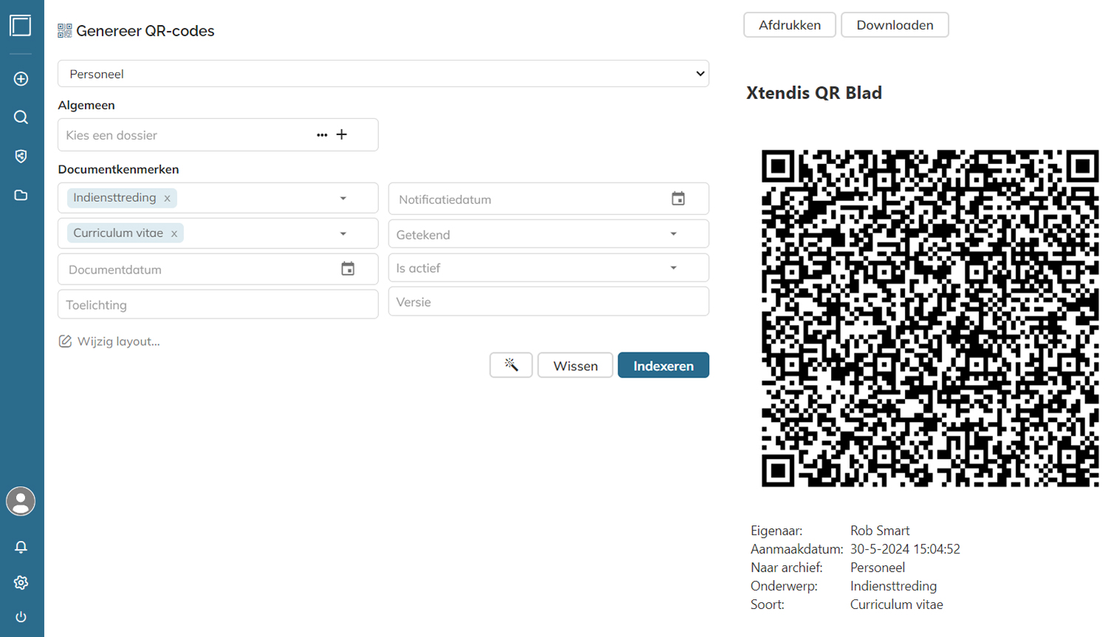Click the Xtendis QR Blad heading
The width and height of the screenshot is (1108, 637).
[x=814, y=92]
